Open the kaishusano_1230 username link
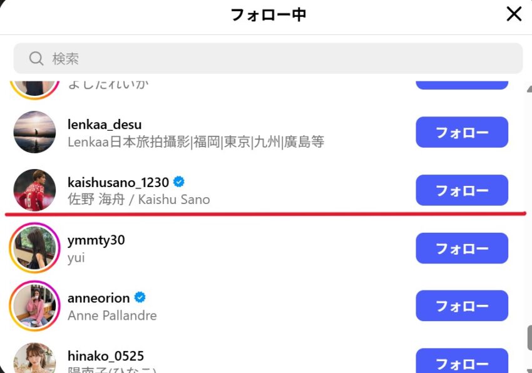 point(118,183)
